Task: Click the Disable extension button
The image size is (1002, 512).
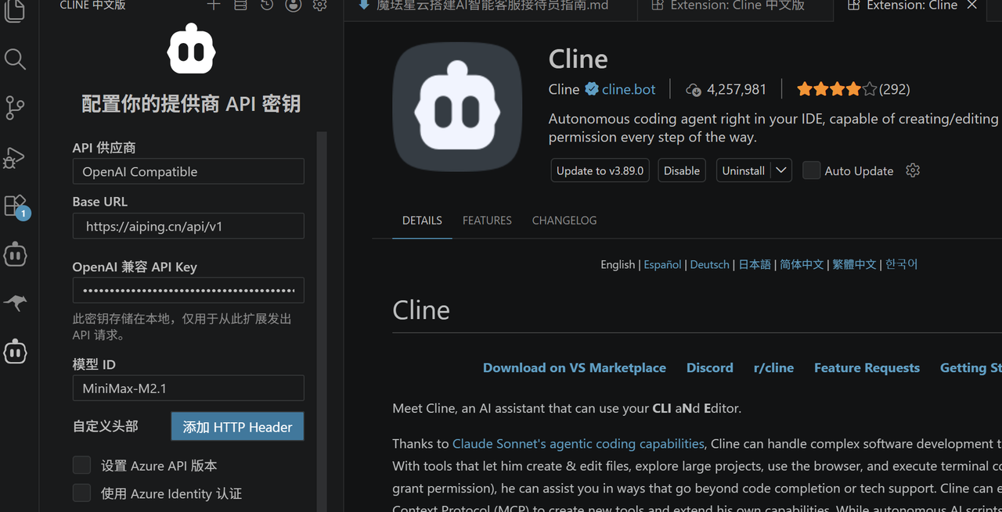Action: (682, 170)
